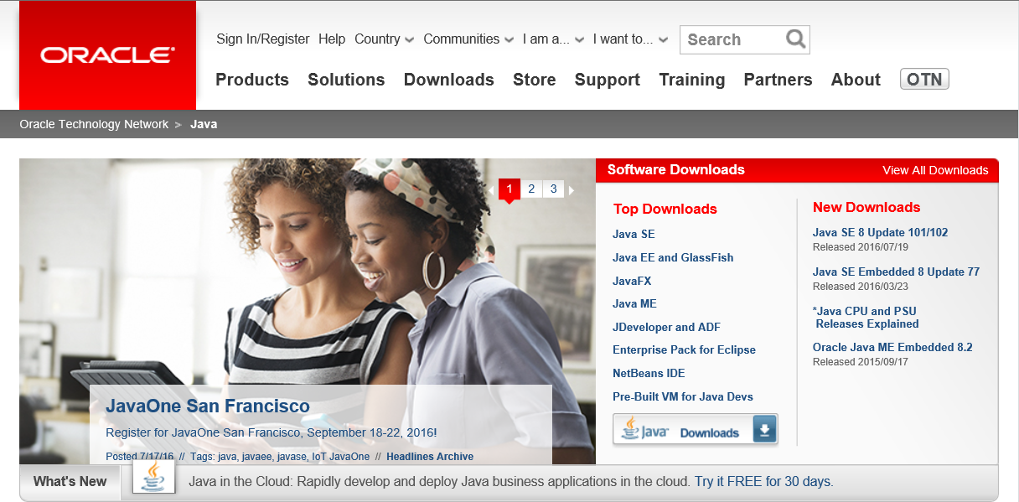Image resolution: width=1019 pixels, height=502 pixels.
Task: Open the Partners menu
Action: 778,80
